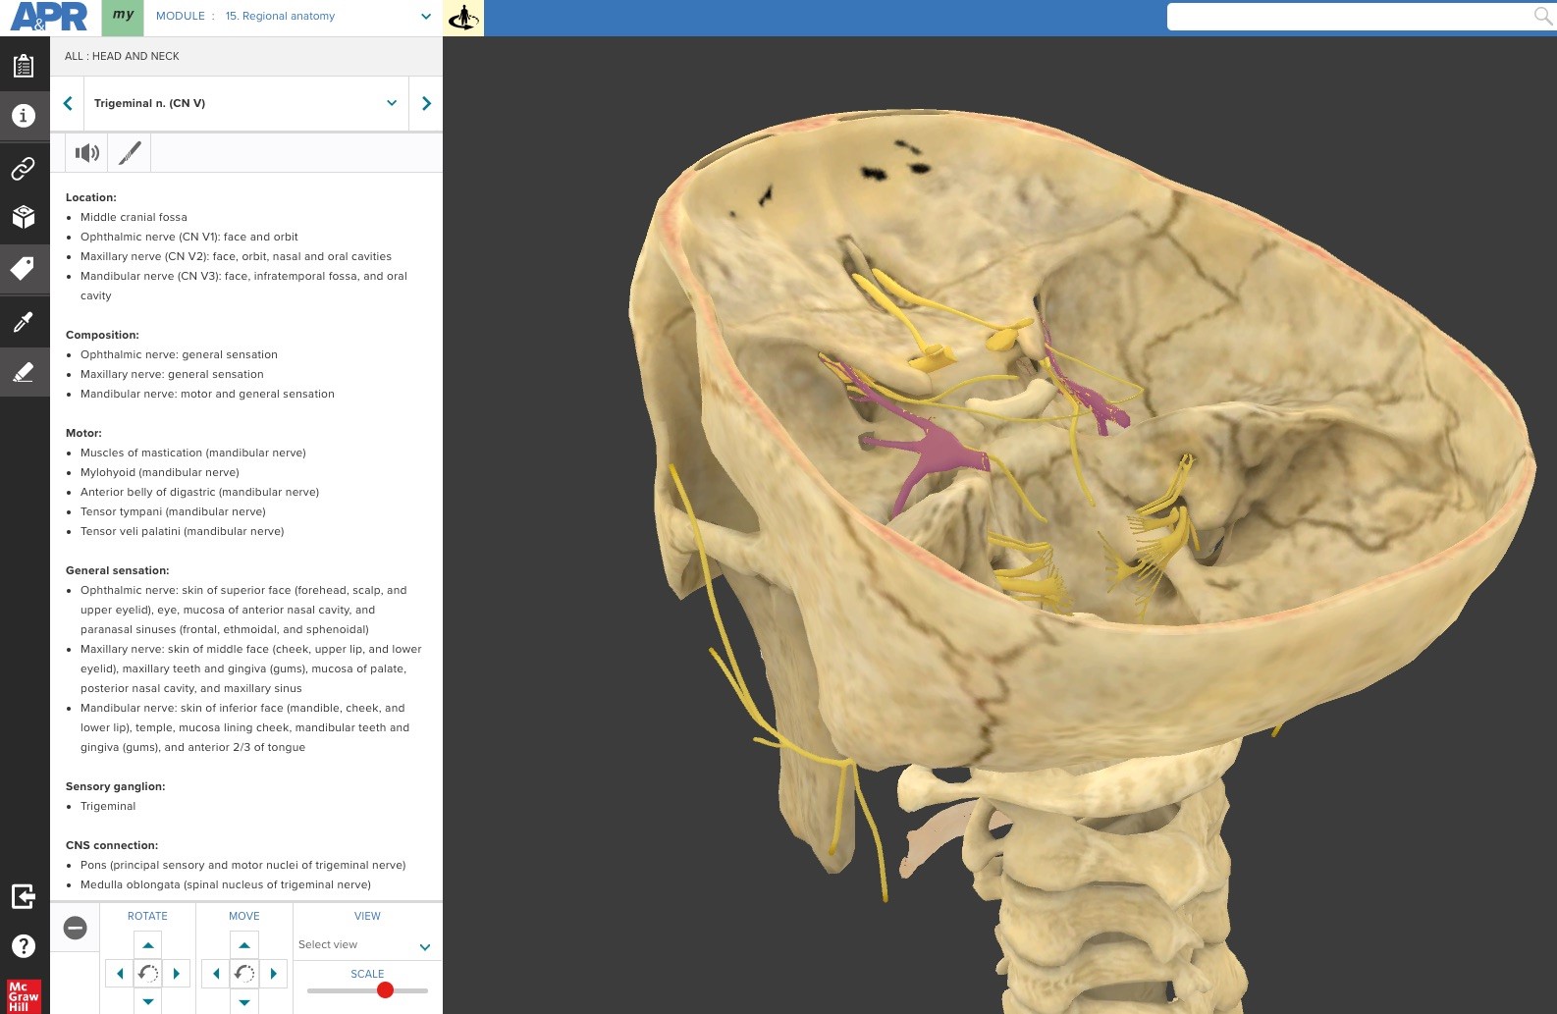This screenshot has width=1557, height=1014.
Task: Expand the Module dropdown chevron
Action: [x=426, y=17]
